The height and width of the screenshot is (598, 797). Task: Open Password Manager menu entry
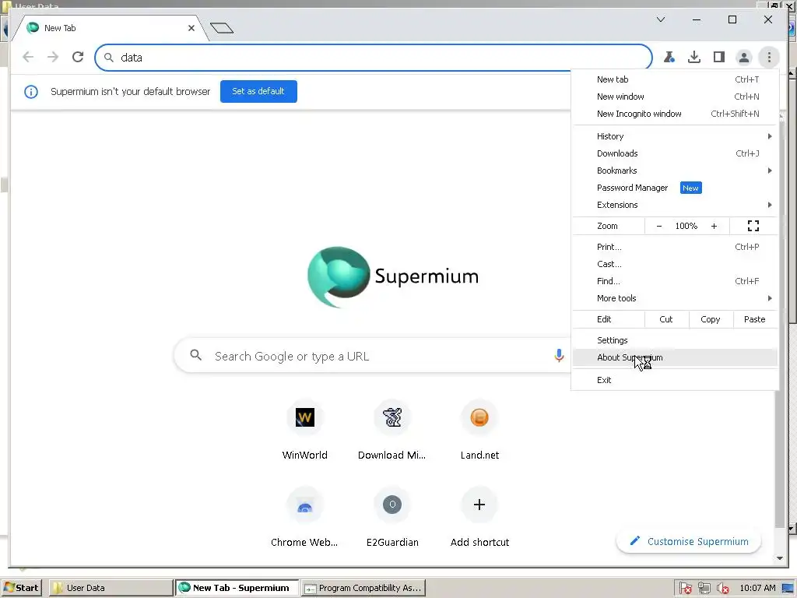675,188
